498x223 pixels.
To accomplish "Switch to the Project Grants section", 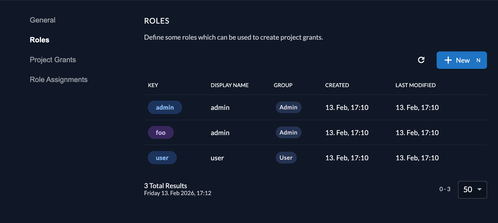I will 53,60.
